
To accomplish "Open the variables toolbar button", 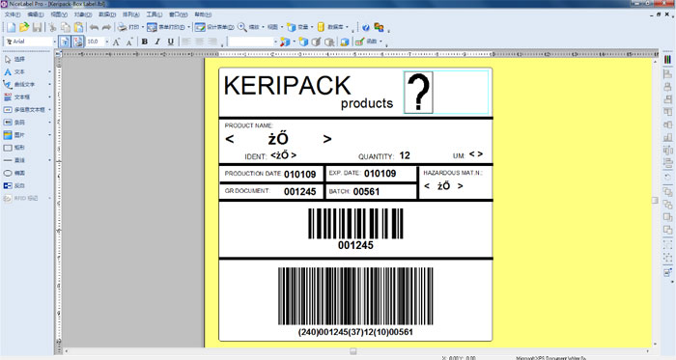I will pos(297,27).
